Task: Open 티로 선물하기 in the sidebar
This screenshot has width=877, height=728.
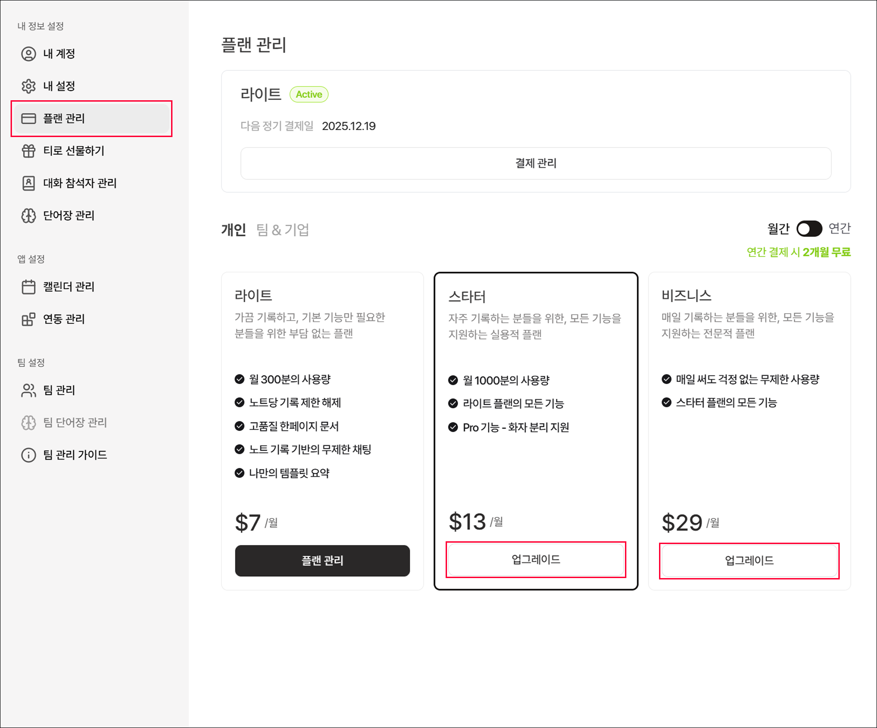Action: [x=74, y=151]
